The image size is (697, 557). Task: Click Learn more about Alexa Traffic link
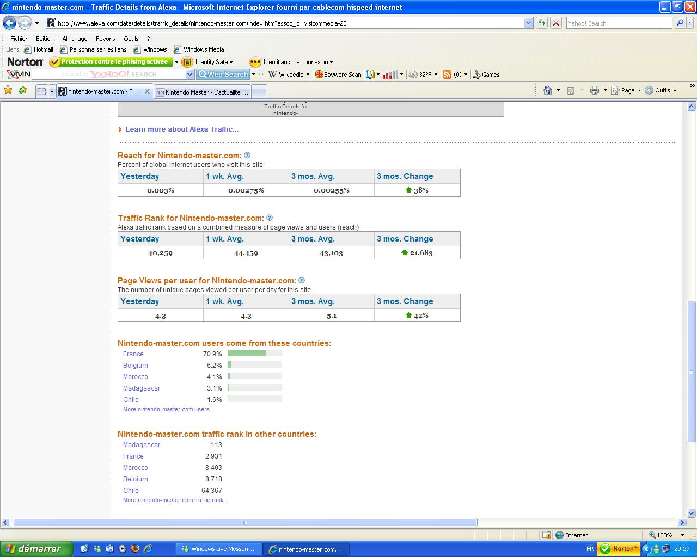pos(181,129)
